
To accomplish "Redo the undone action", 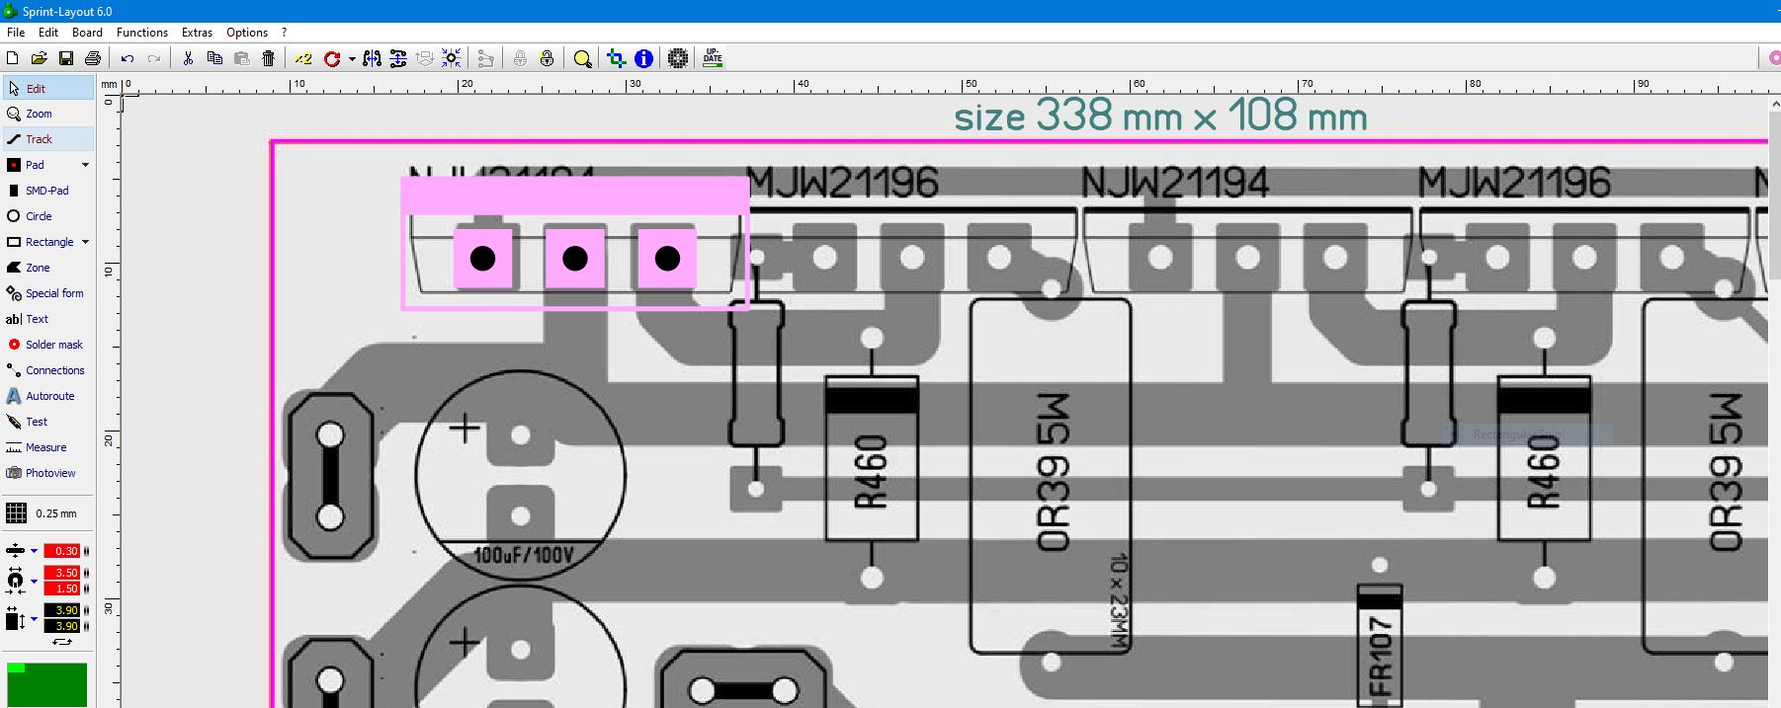I will [x=154, y=58].
